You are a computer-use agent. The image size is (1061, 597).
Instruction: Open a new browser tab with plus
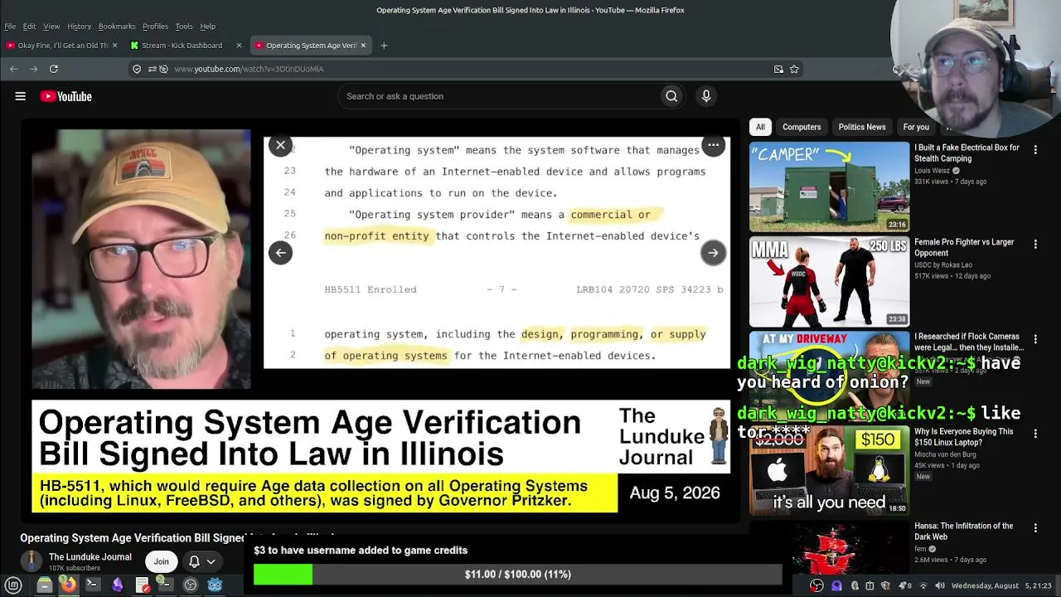[384, 46]
